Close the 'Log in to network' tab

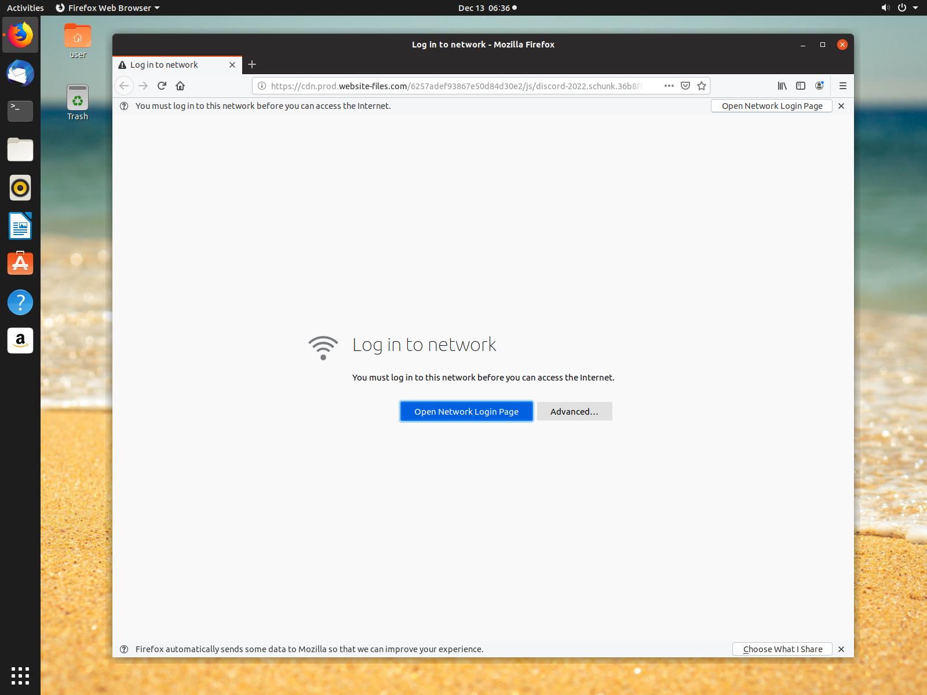click(232, 65)
